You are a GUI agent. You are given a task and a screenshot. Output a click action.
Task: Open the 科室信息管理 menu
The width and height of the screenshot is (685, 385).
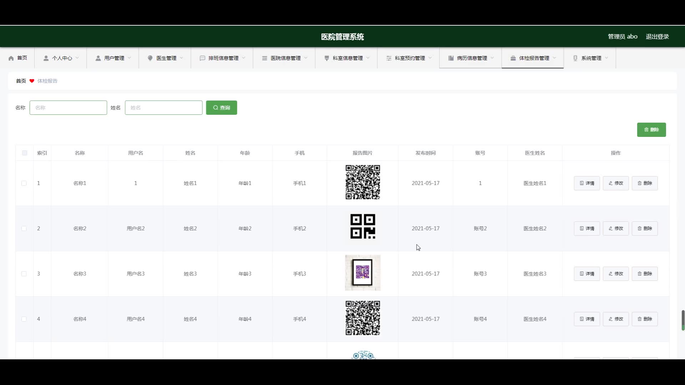pyautogui.click(x=347, y=58)
